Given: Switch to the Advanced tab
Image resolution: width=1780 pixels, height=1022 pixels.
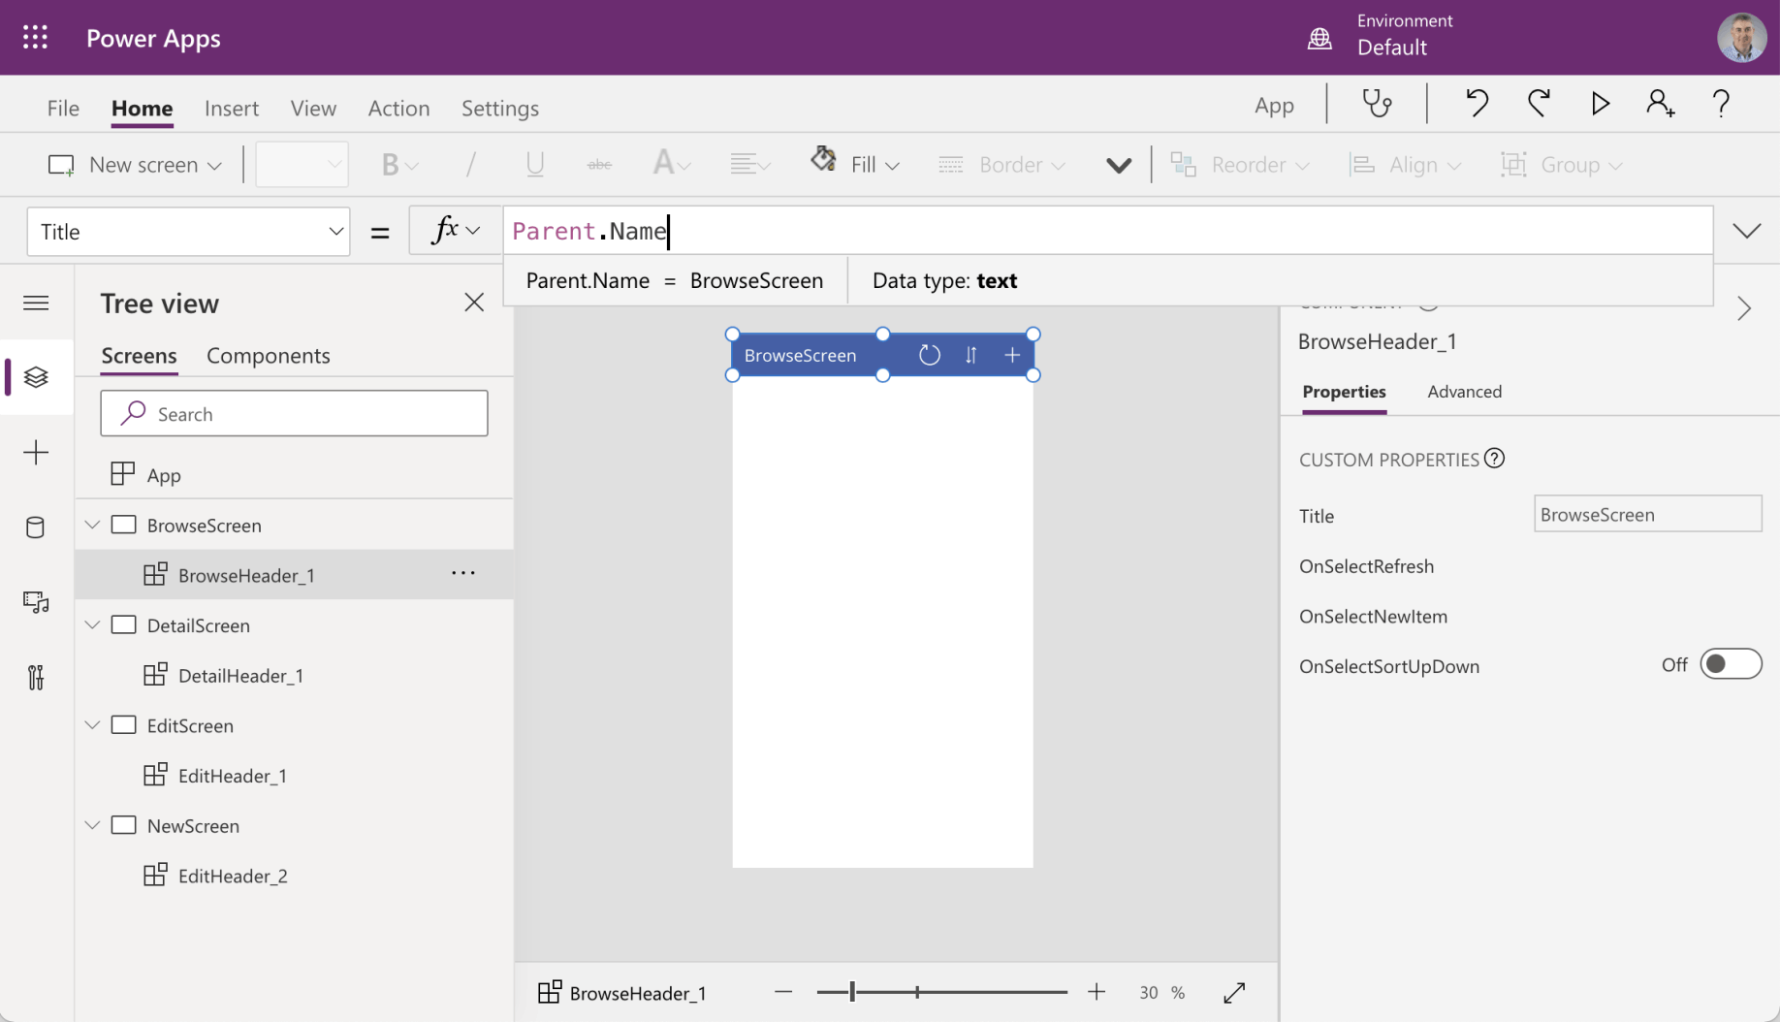Looking at the screenshot, I should [x=1464, y=392].
